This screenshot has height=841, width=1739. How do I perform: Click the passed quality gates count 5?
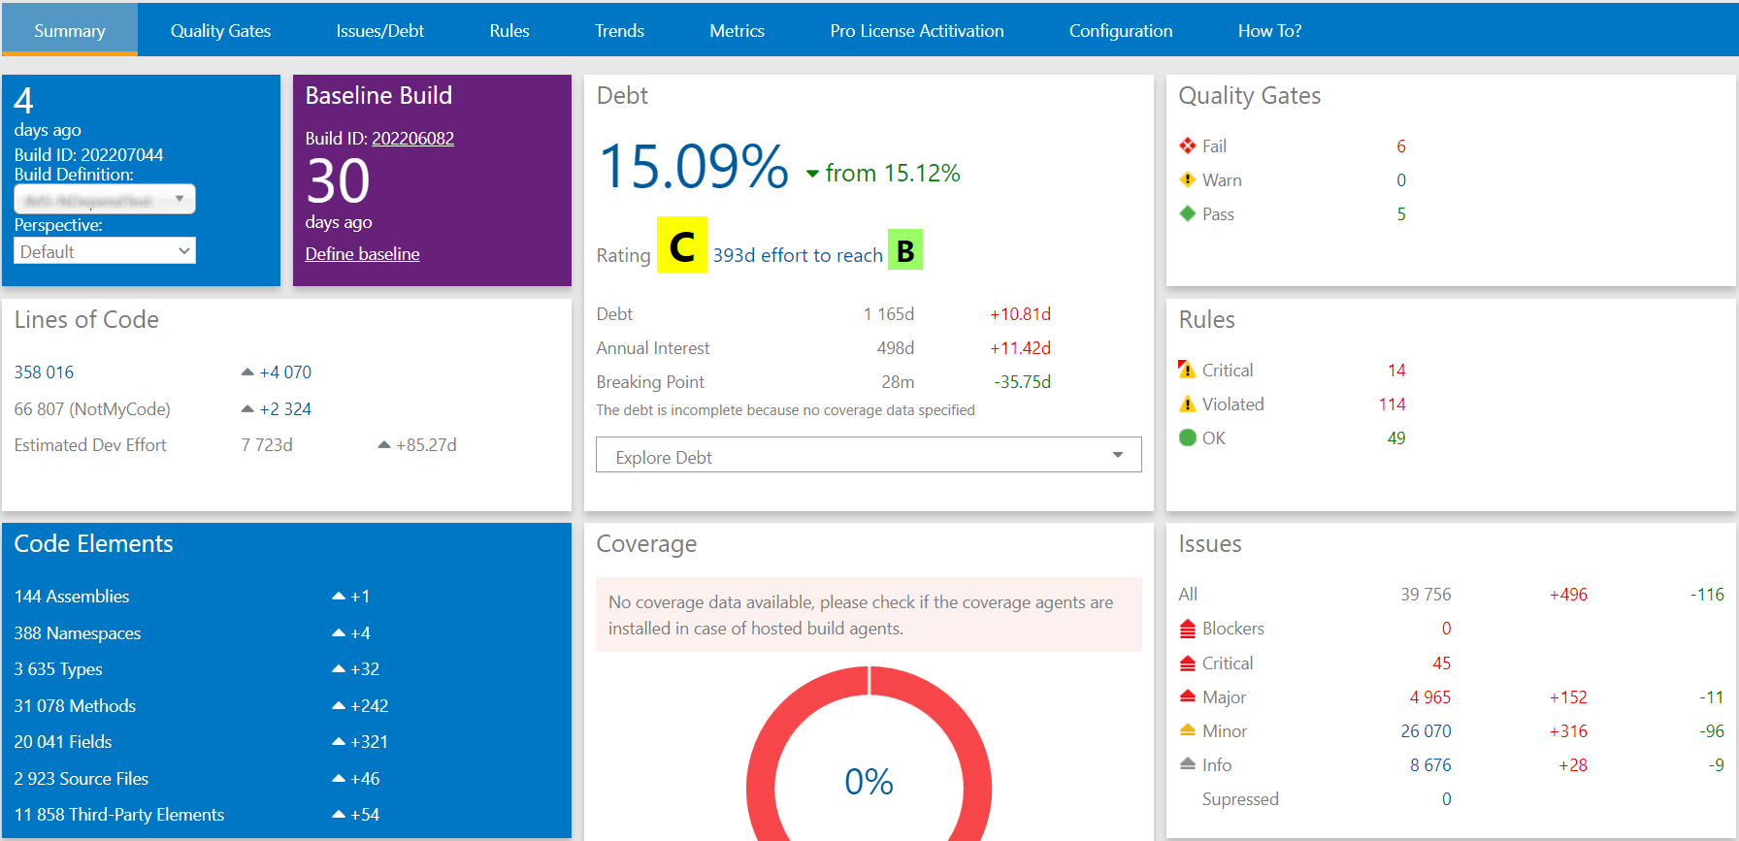[x=1401, y=213]
